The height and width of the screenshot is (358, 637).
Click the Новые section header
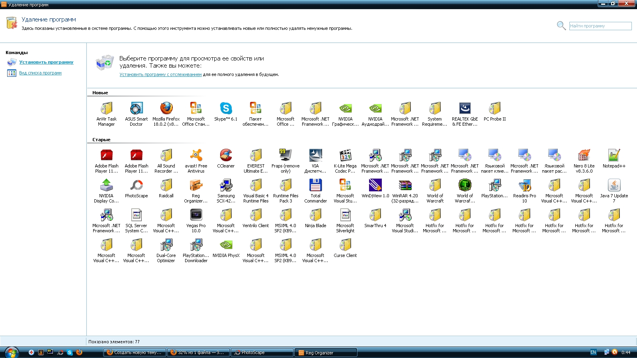(100, 93)
